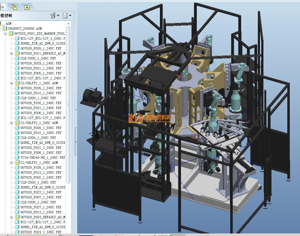Select part 7C34-5H240-BE_1_S45C.PRT

pos(42,158)
